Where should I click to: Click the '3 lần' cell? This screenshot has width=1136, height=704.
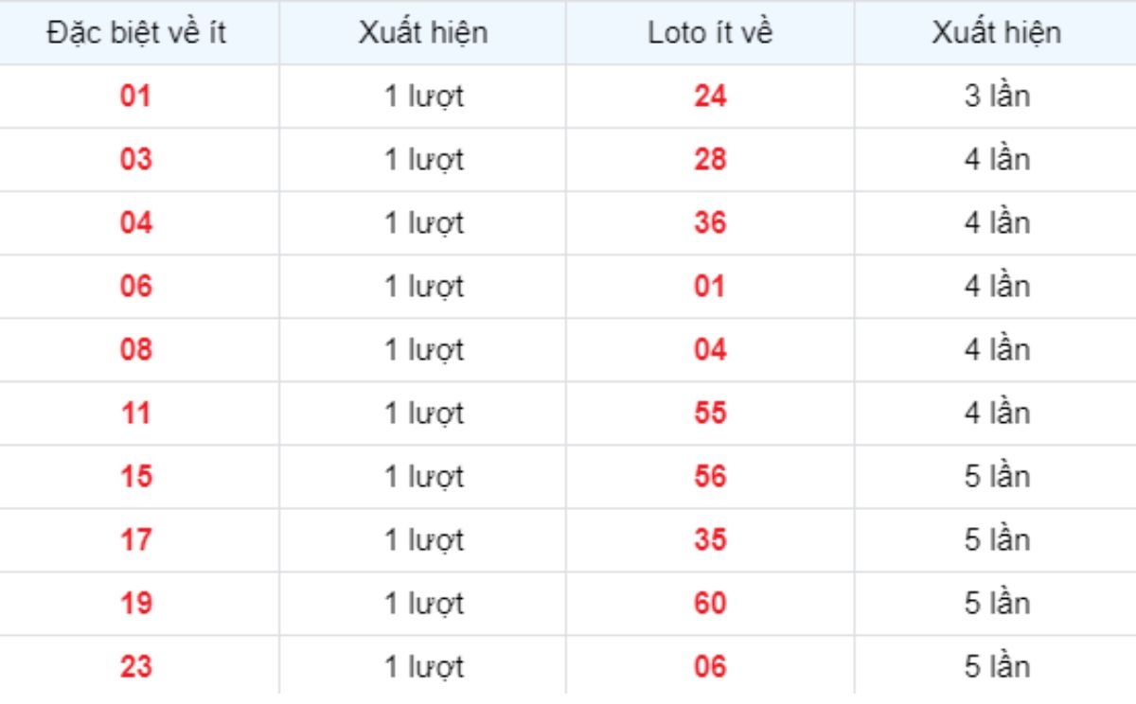[997, 96]
